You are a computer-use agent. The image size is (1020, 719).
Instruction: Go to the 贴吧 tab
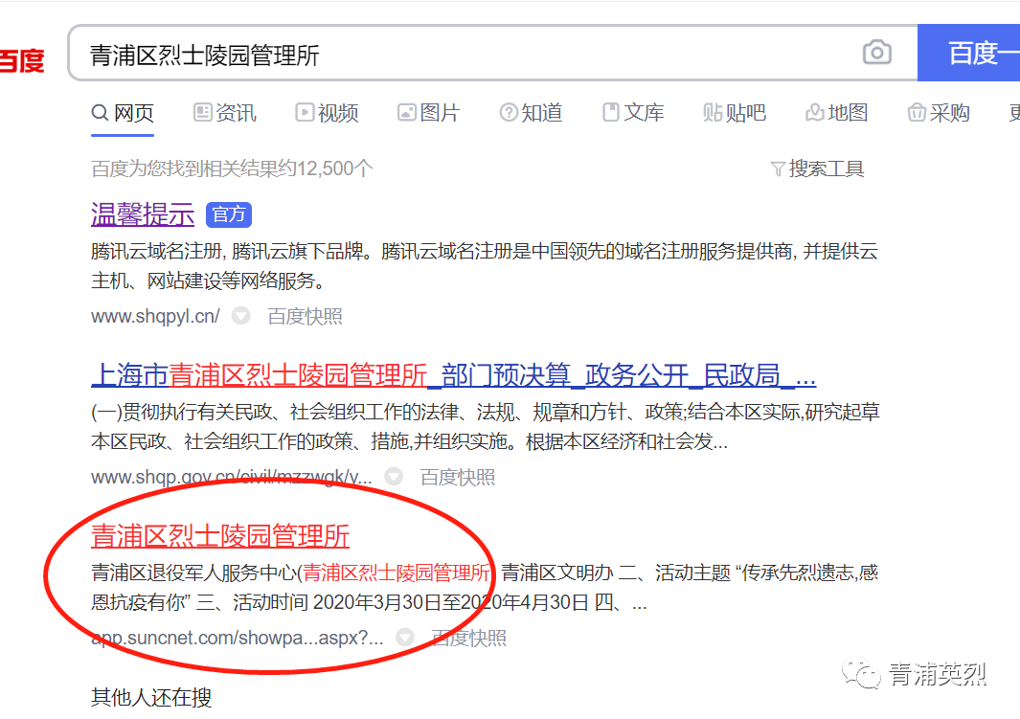735,113
